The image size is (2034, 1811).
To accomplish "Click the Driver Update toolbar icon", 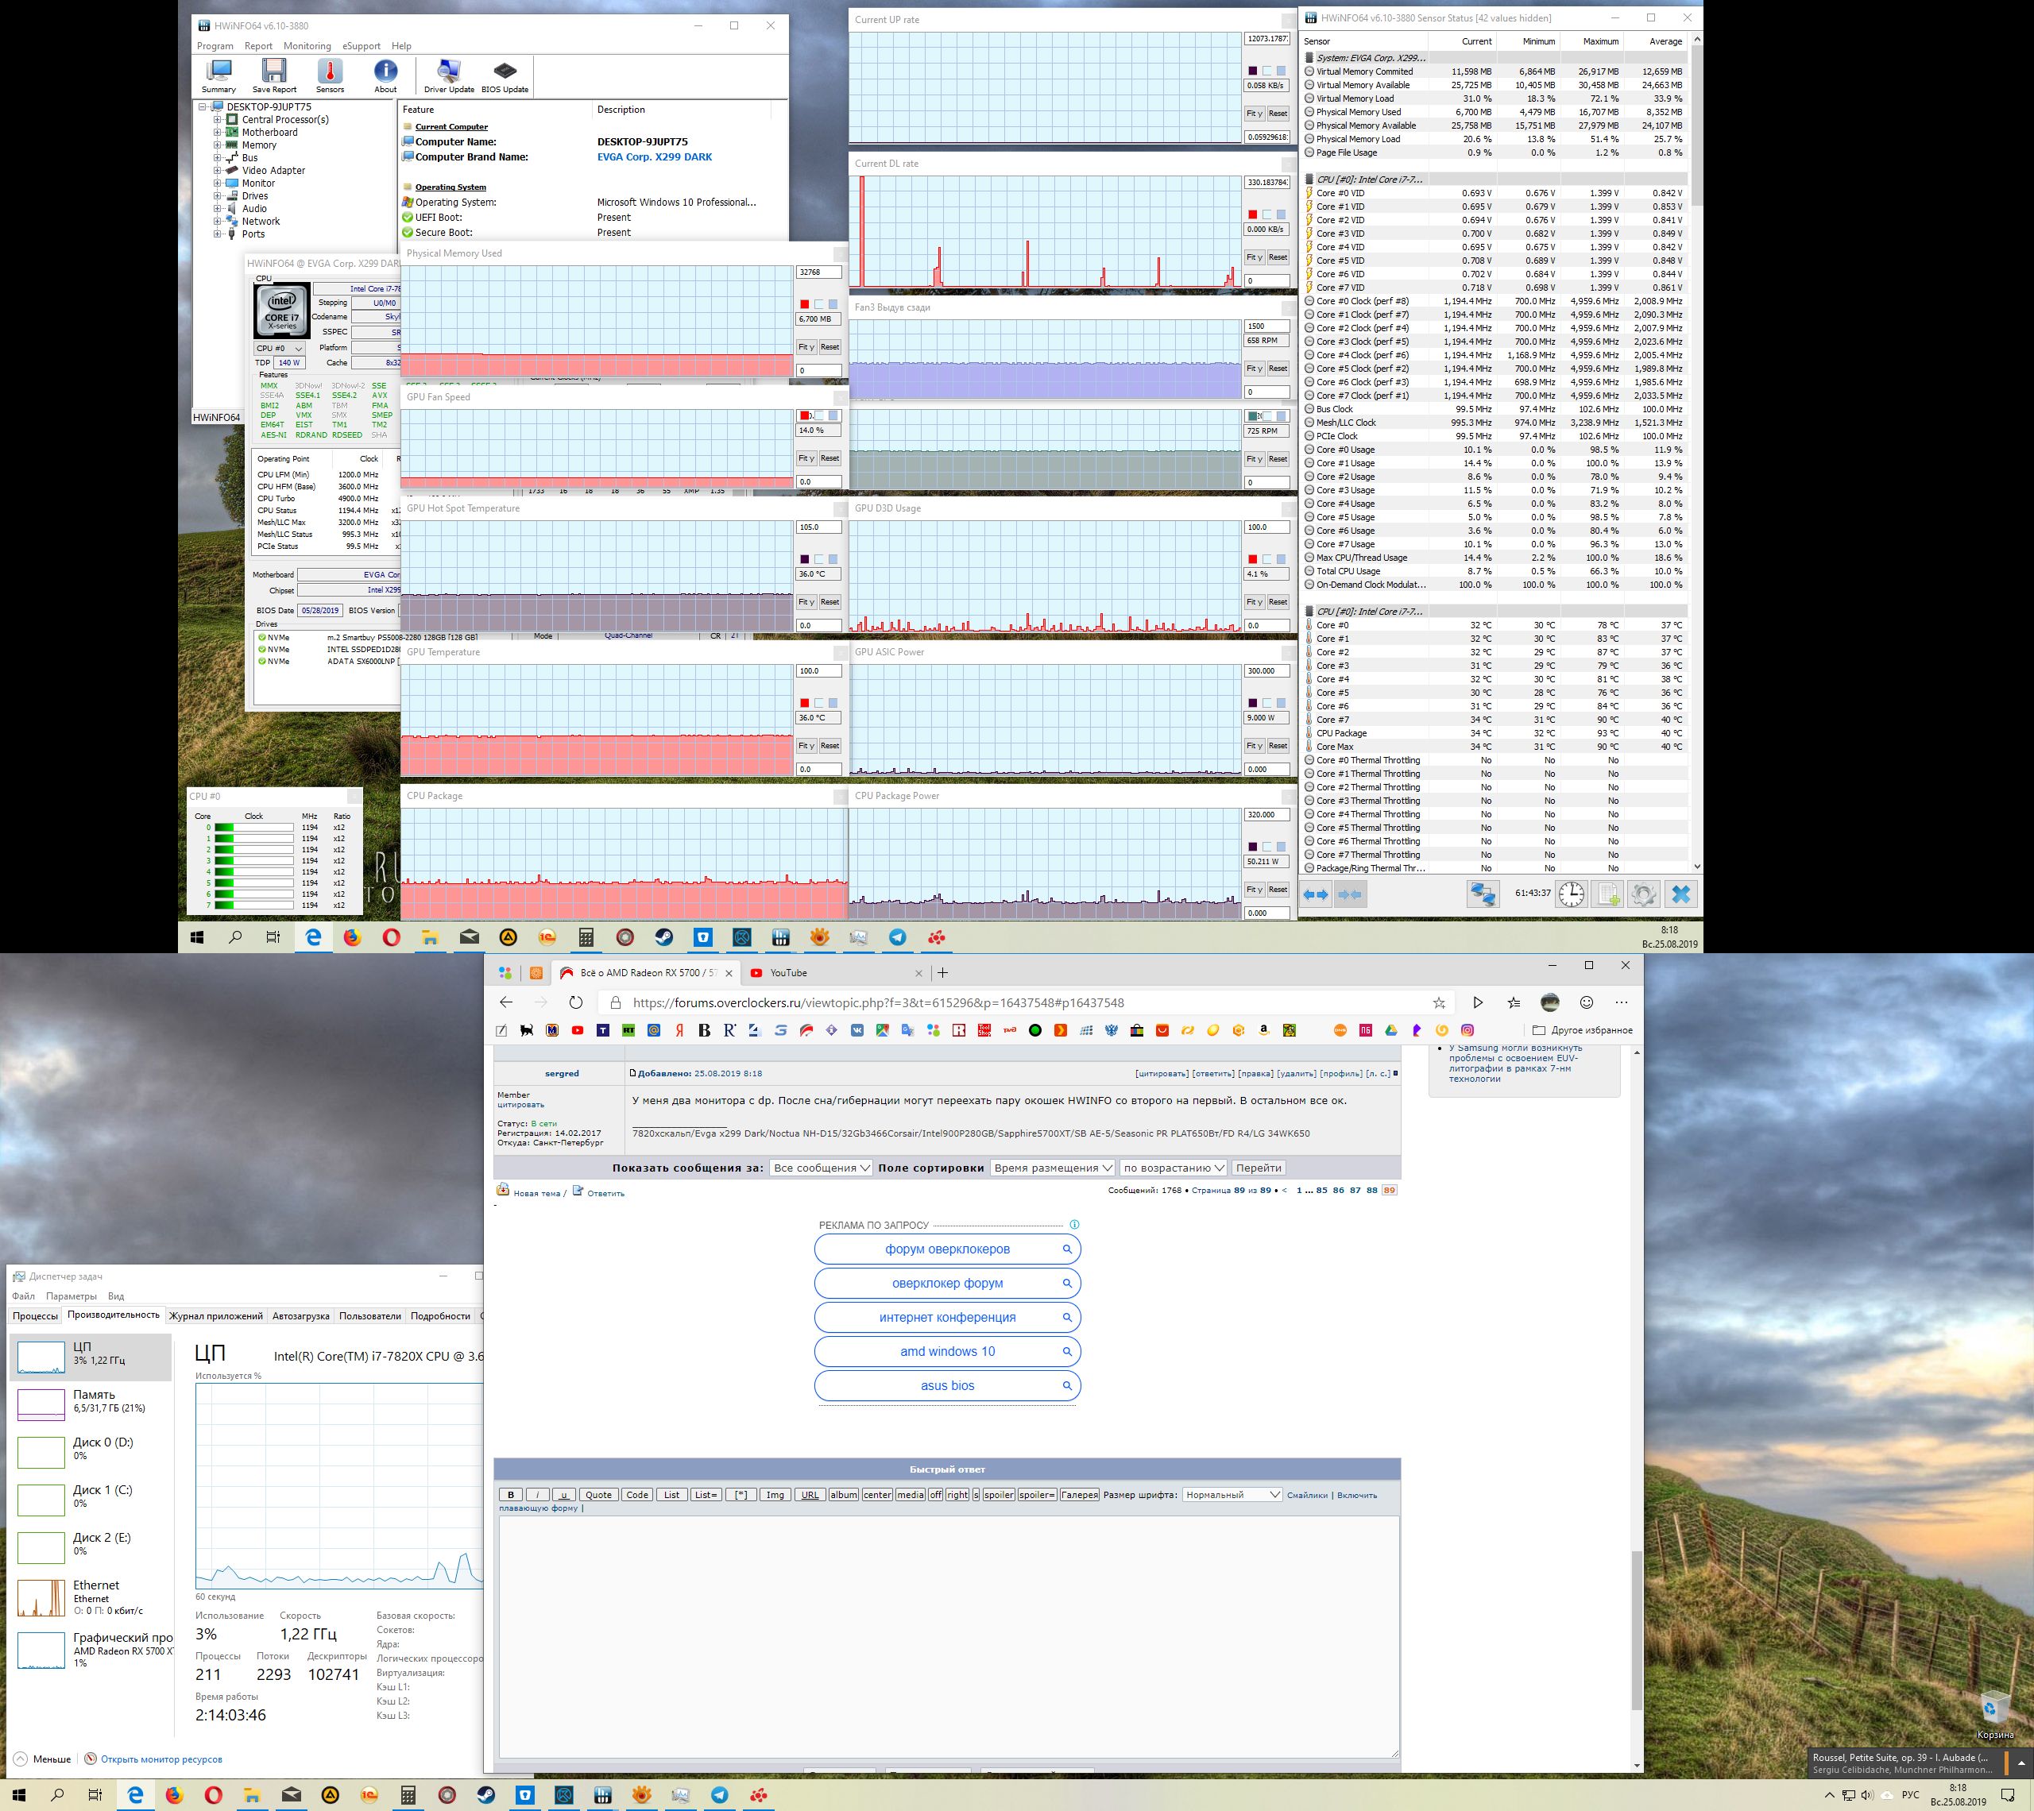I will [x=449, y=75].
